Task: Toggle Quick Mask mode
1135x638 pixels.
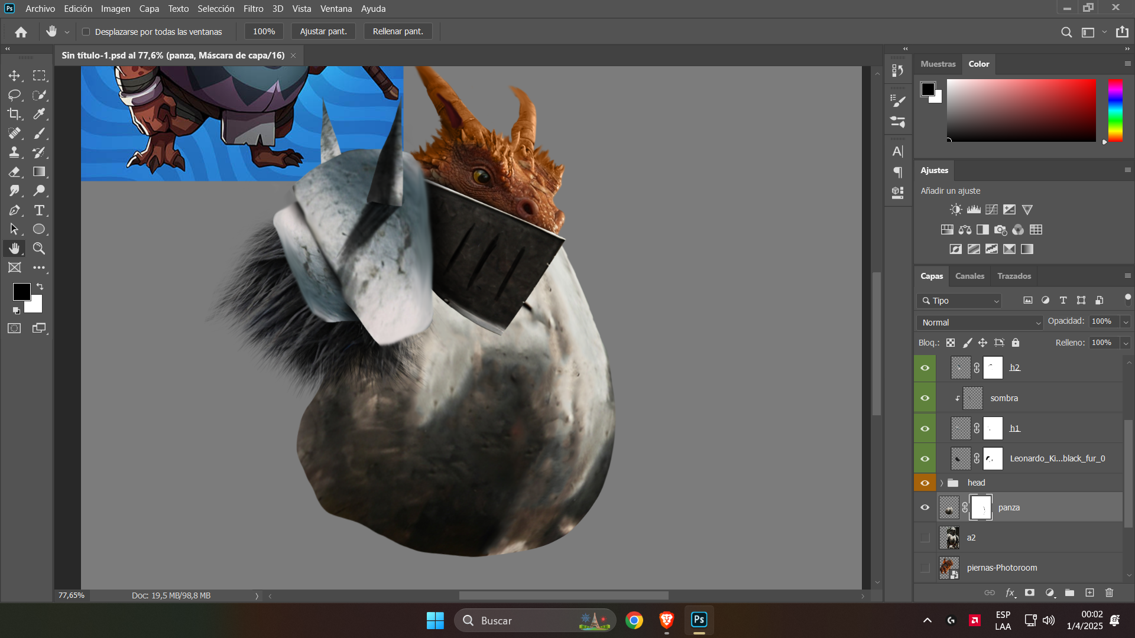Action: pos(14,328)
